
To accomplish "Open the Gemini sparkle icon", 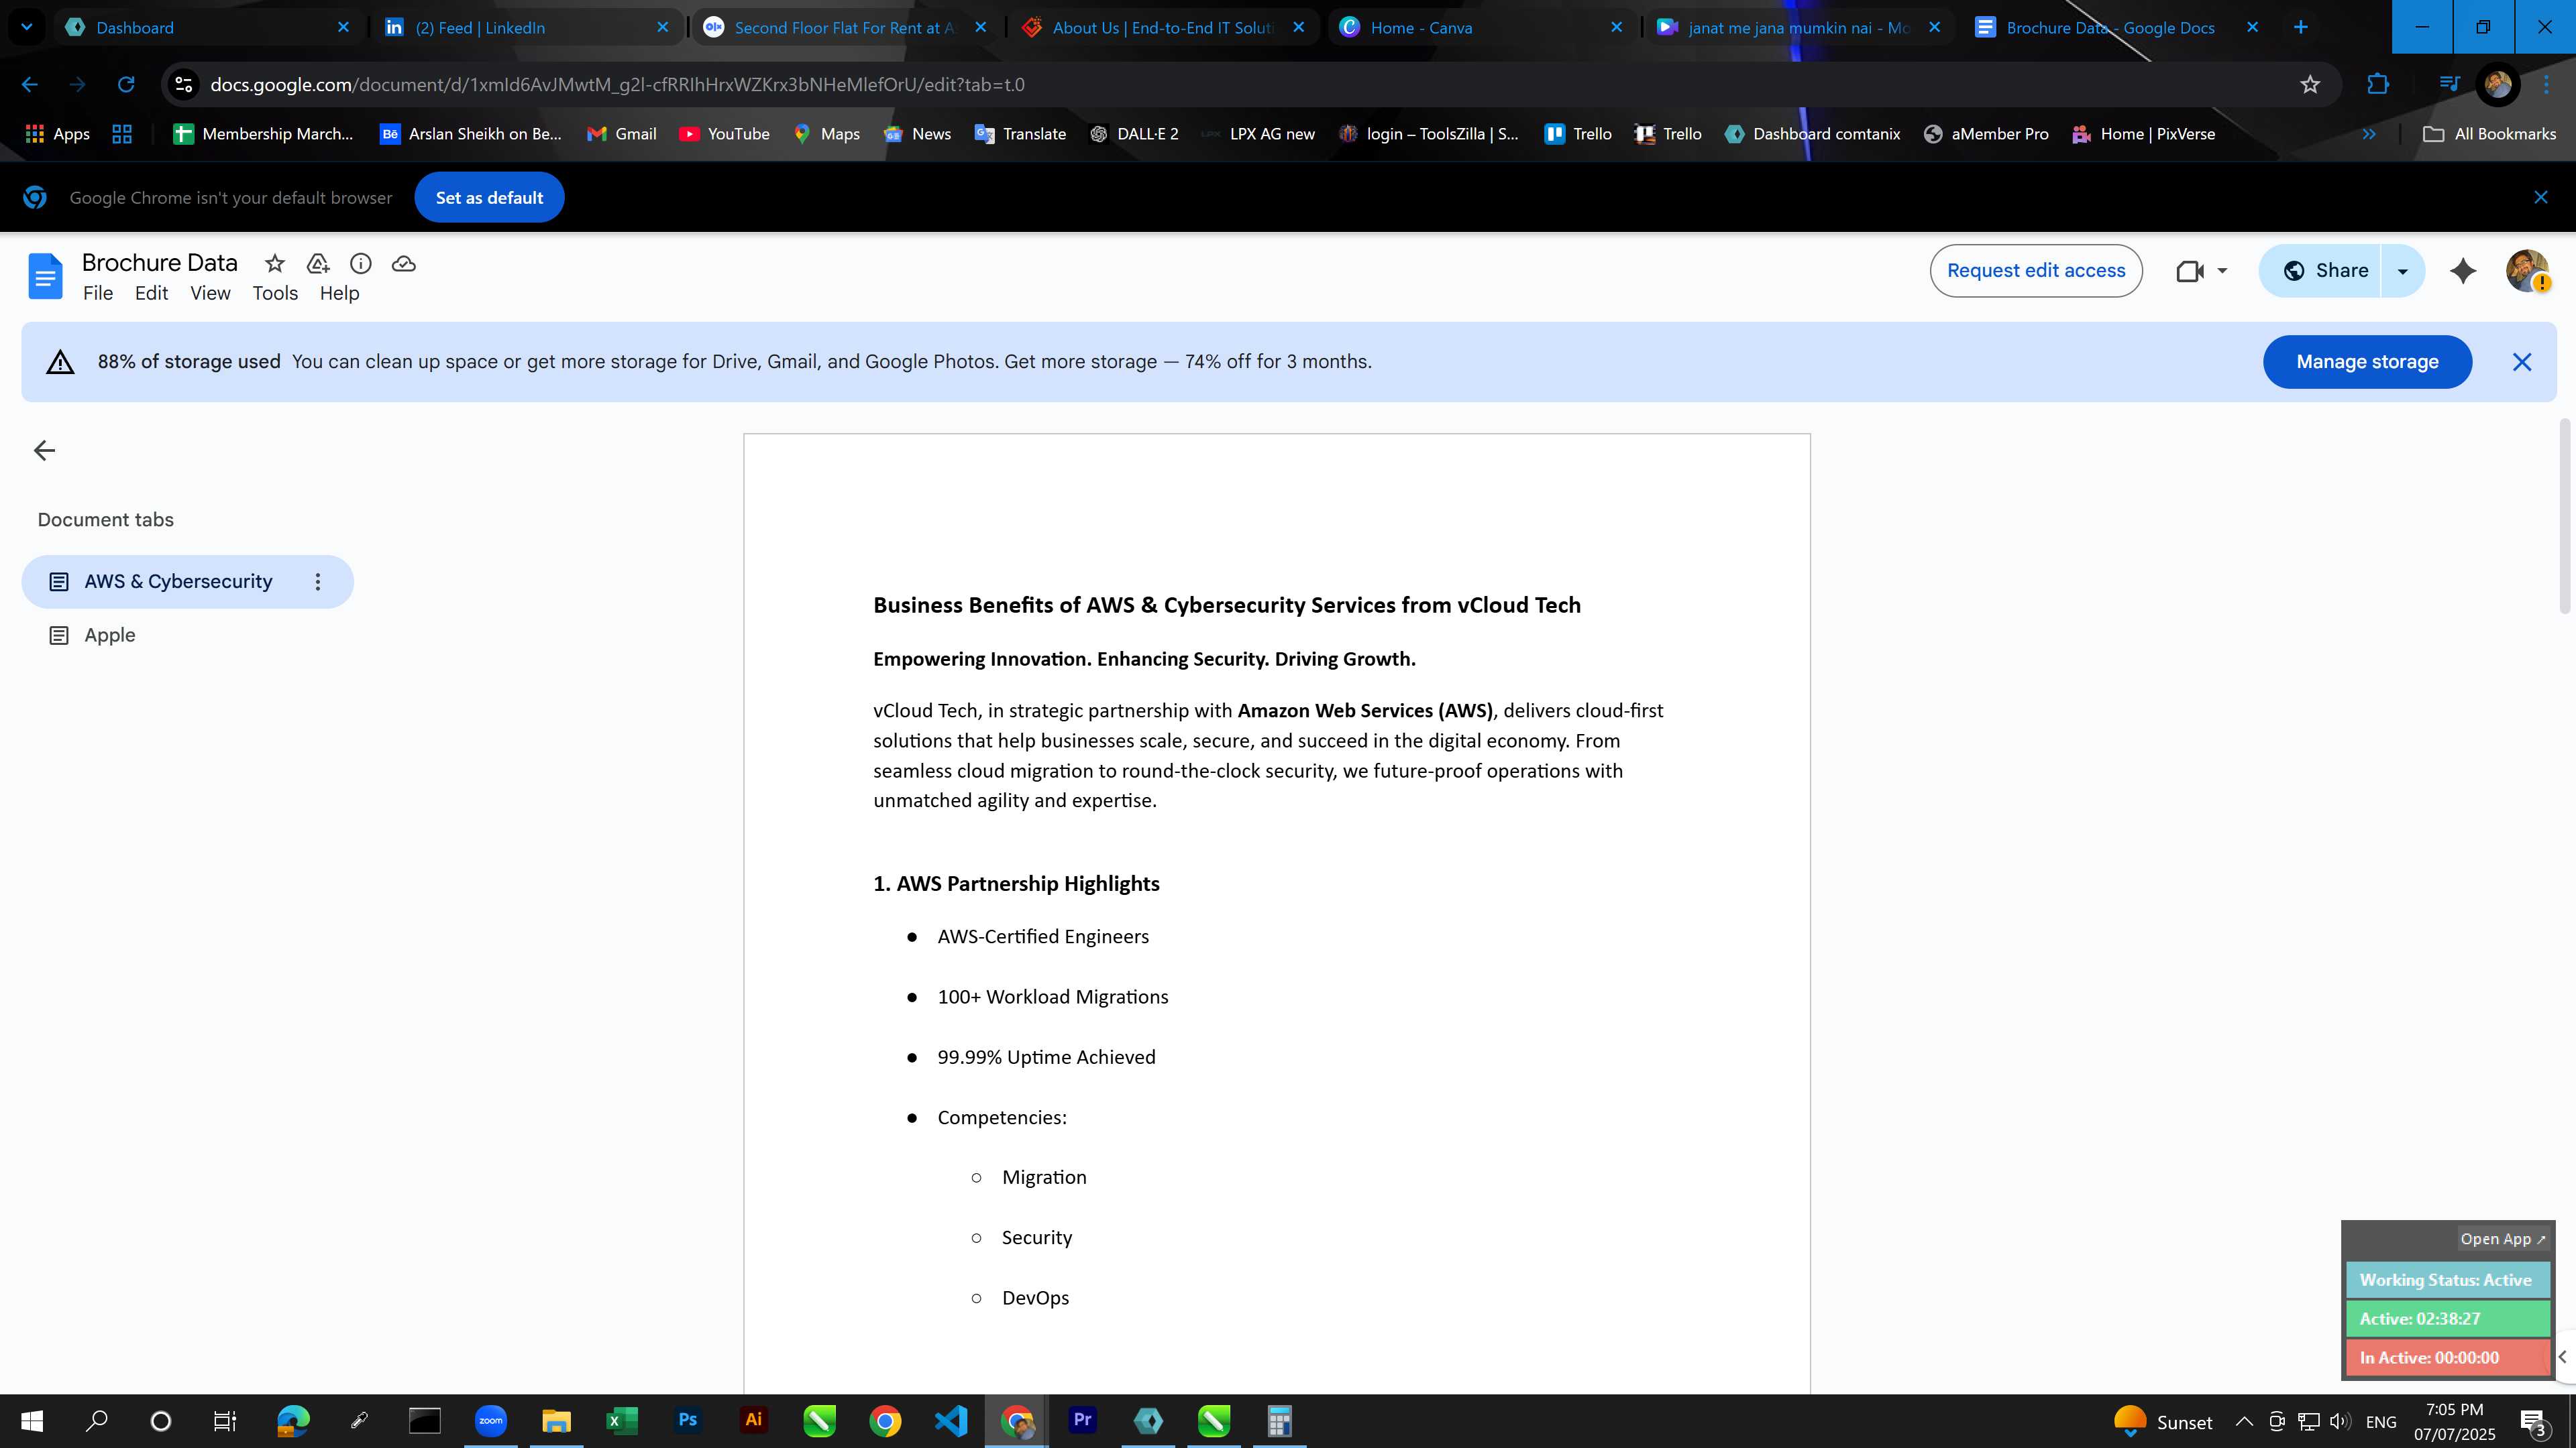I will pyautogui.click(x=2463, y=271).
